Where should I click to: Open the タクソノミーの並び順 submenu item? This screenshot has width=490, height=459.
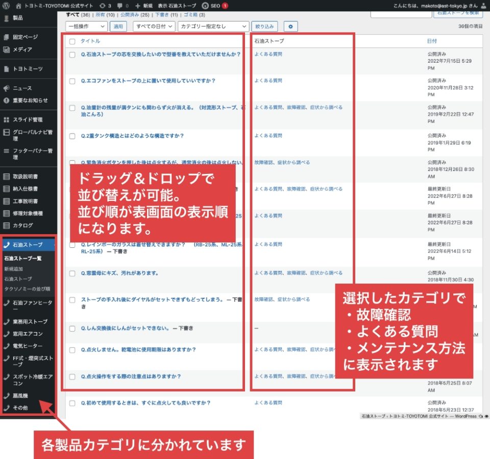(27, 289)
